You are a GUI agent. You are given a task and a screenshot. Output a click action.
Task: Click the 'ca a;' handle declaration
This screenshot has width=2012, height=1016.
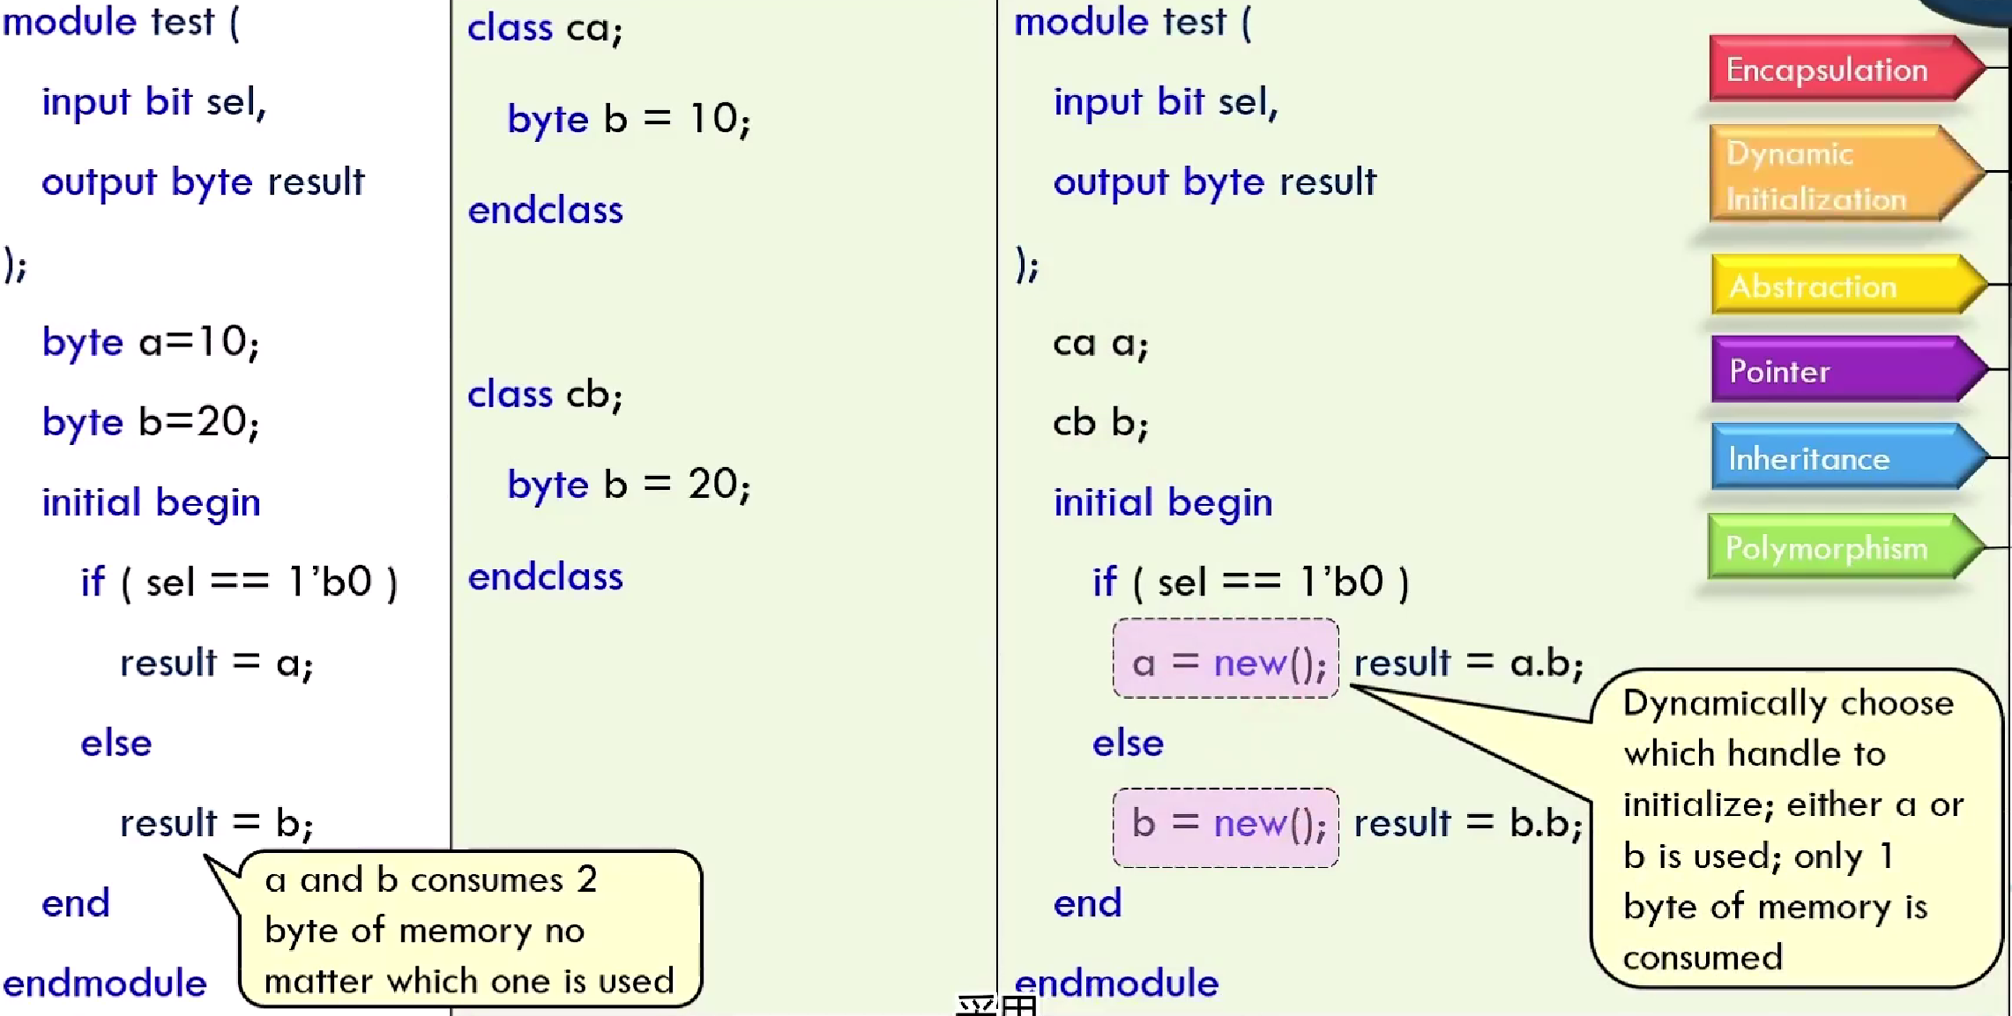click(1099, 343)
